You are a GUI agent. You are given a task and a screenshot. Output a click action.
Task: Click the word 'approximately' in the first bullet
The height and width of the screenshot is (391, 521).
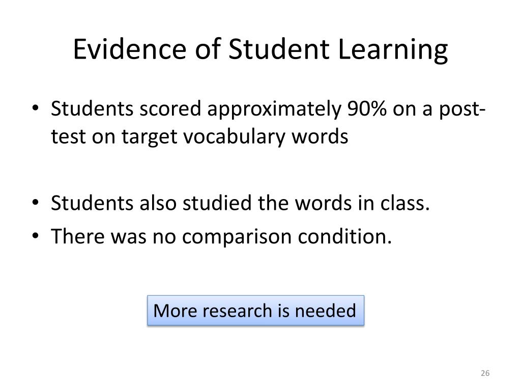(274, 109)
